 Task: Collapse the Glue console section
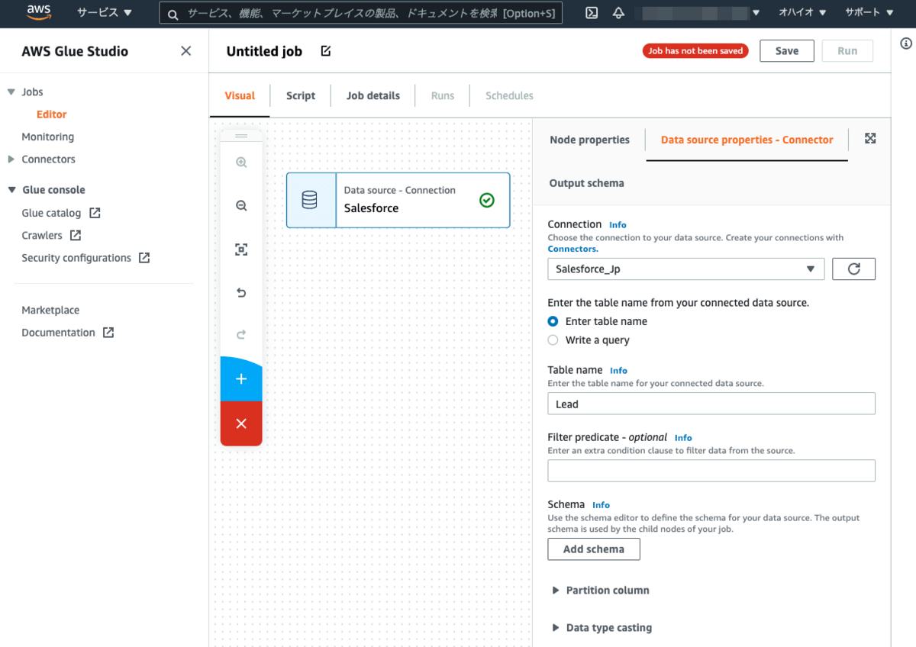11,190
